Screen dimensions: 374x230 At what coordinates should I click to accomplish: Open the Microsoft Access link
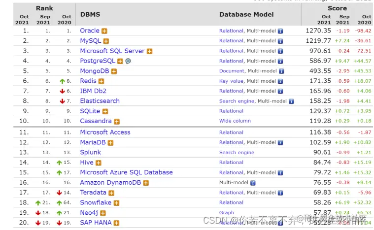(x=105, y=132)
